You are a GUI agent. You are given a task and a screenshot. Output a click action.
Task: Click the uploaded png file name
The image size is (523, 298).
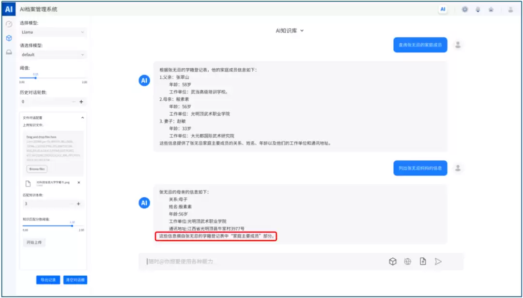pos(53,183)
